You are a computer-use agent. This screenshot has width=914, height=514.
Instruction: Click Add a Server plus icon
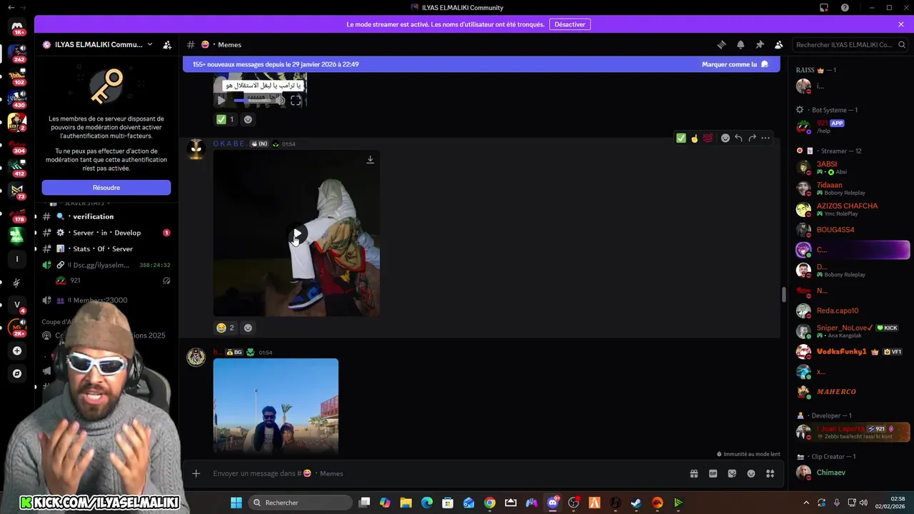[x=17, y=351]
